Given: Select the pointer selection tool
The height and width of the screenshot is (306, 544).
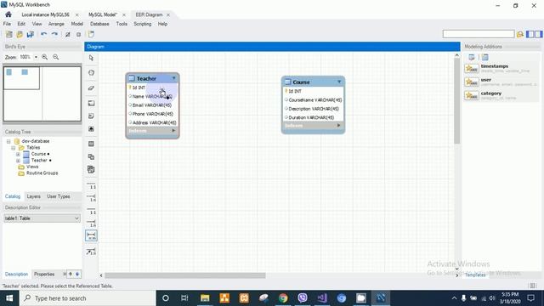Looking at the screenshot, I should click(x=91, y=58).
